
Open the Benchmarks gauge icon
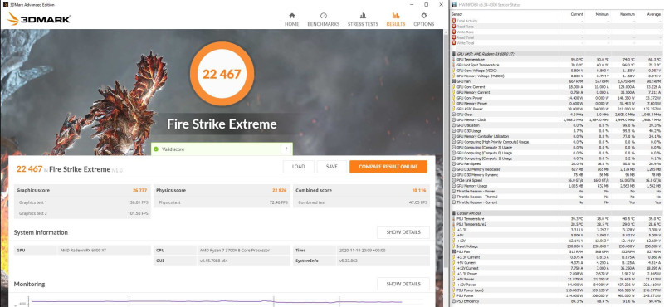click(x=324, y=16)
